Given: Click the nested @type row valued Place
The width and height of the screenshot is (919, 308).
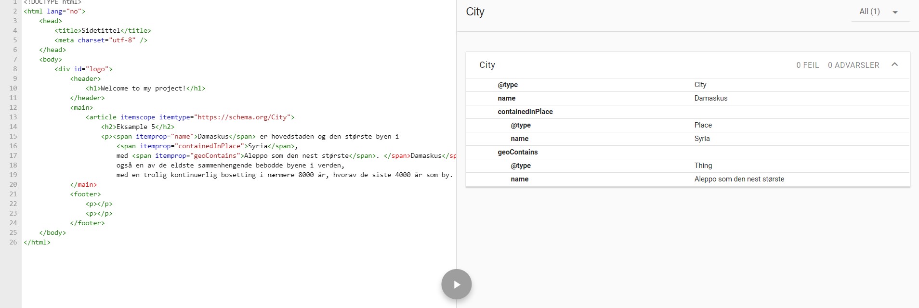Looking at the screenshot, I should pos(688,125).
